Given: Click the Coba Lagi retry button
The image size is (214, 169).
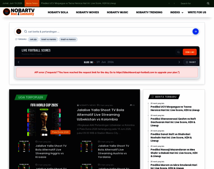Looking at the screenshot, I should (190, 52).
